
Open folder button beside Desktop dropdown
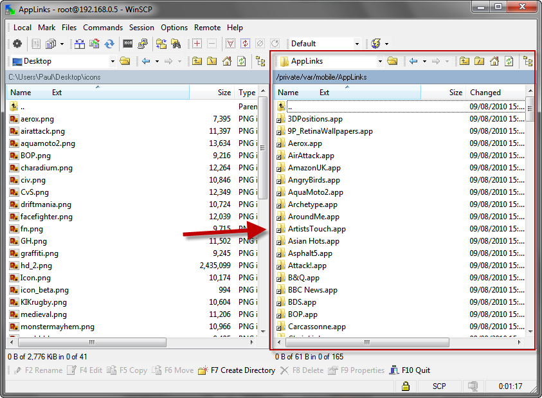point(125,61)
